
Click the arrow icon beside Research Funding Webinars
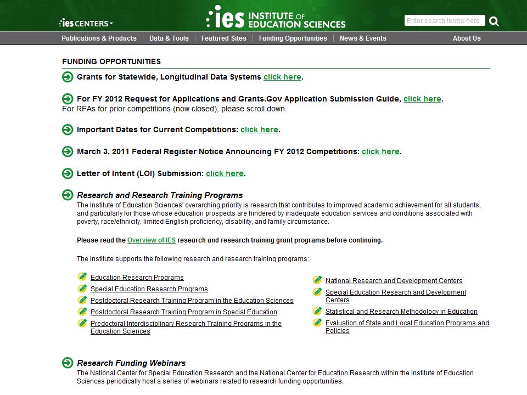pyautogui.click(x=68, y=363)
